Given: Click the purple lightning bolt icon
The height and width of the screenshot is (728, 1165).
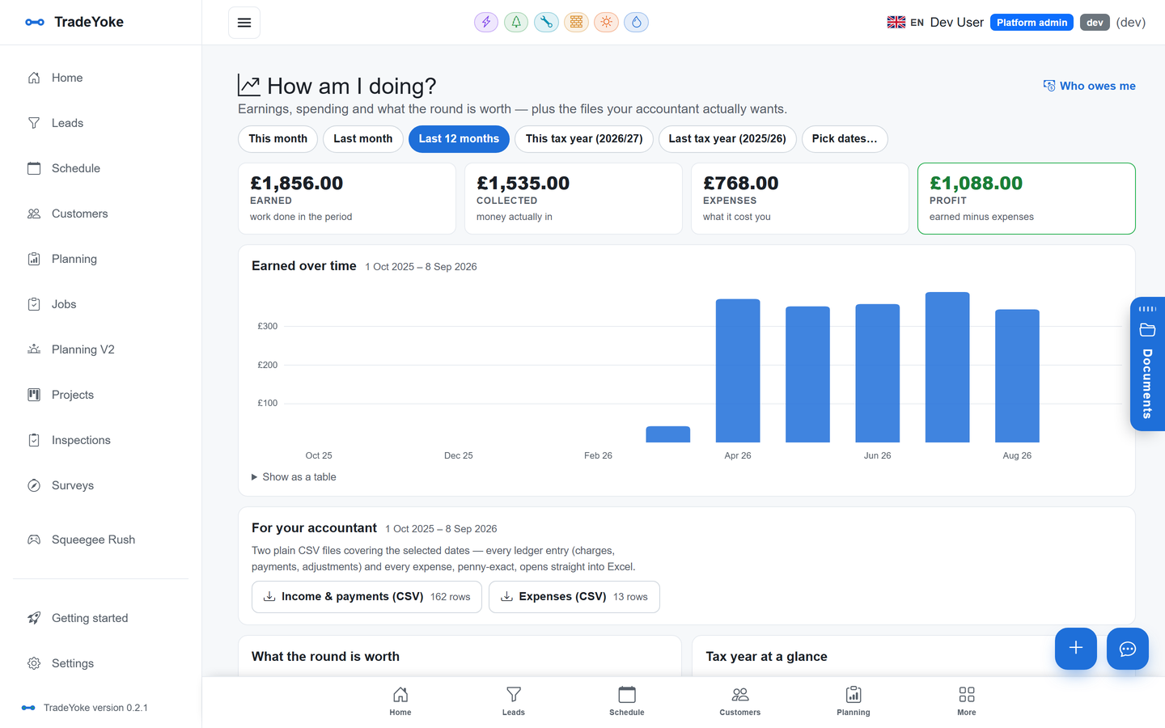Looking at the screenshot, I should (x=486, y=23).
